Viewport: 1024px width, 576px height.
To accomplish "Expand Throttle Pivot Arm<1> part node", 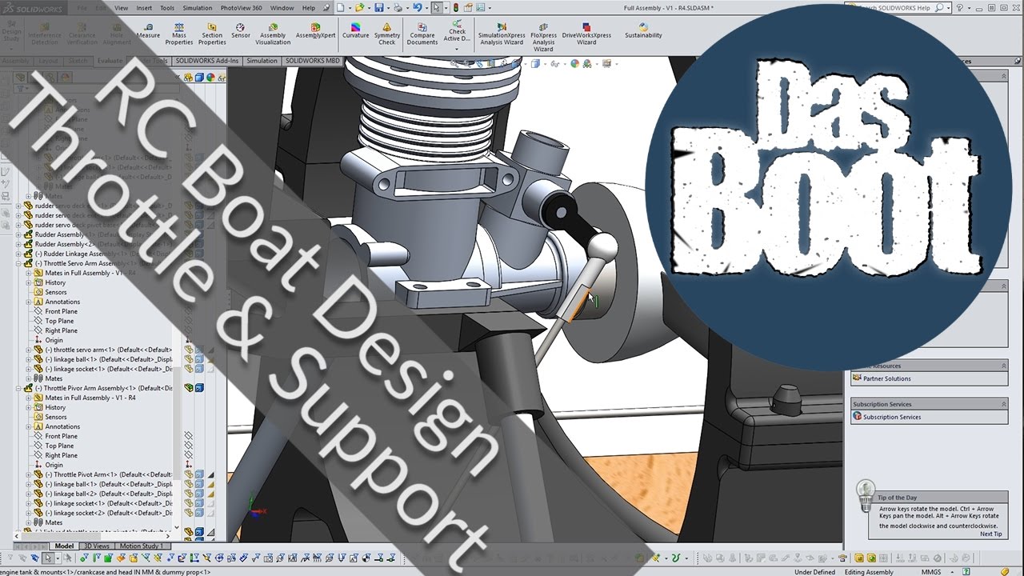I will (29, 474).
